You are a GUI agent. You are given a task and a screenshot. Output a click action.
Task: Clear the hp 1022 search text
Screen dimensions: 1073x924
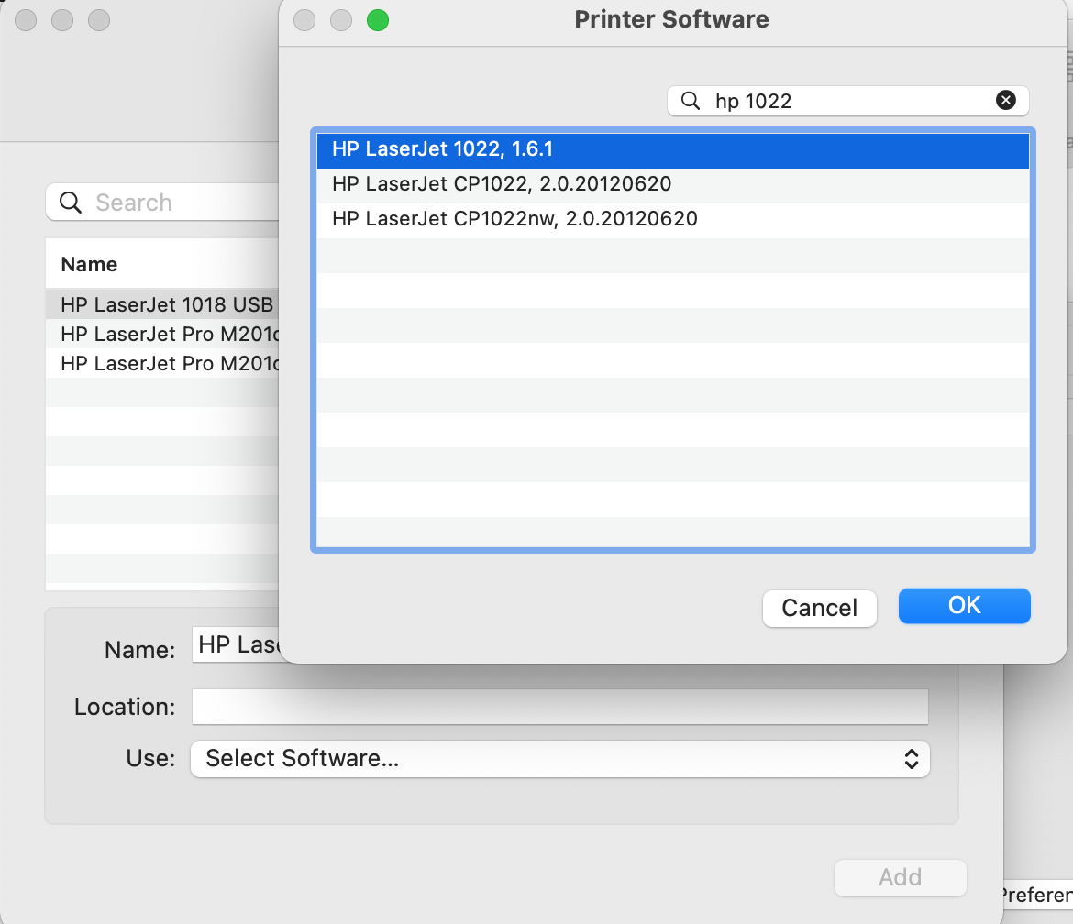(1005, 101)
